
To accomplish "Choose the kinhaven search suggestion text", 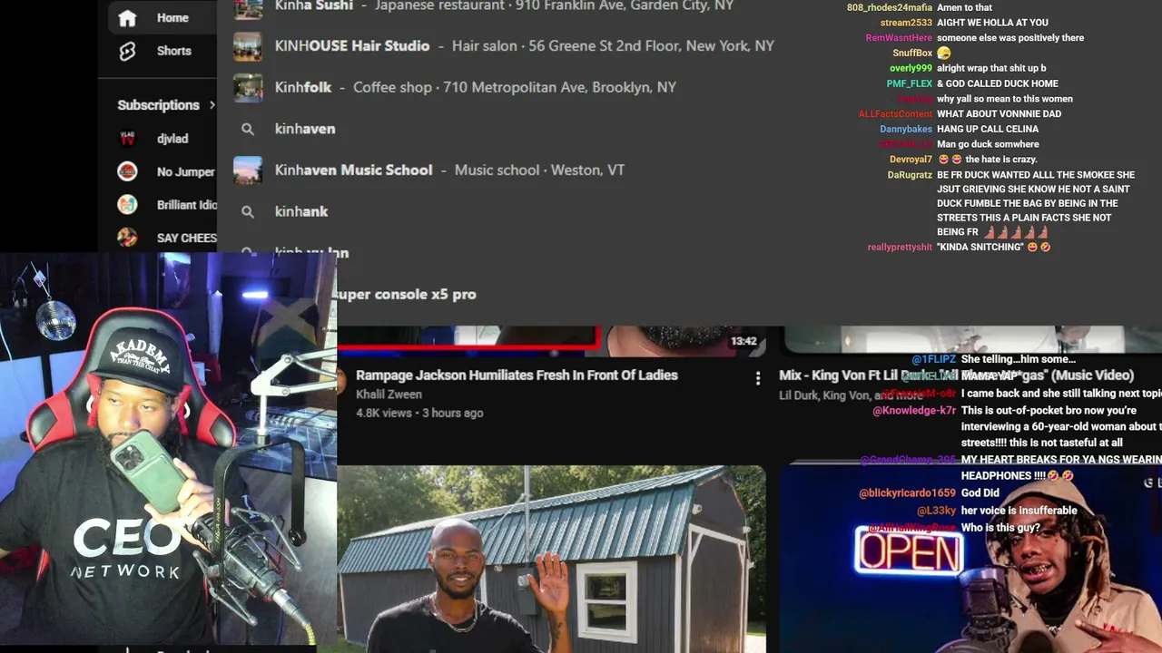I will point(305,129).
